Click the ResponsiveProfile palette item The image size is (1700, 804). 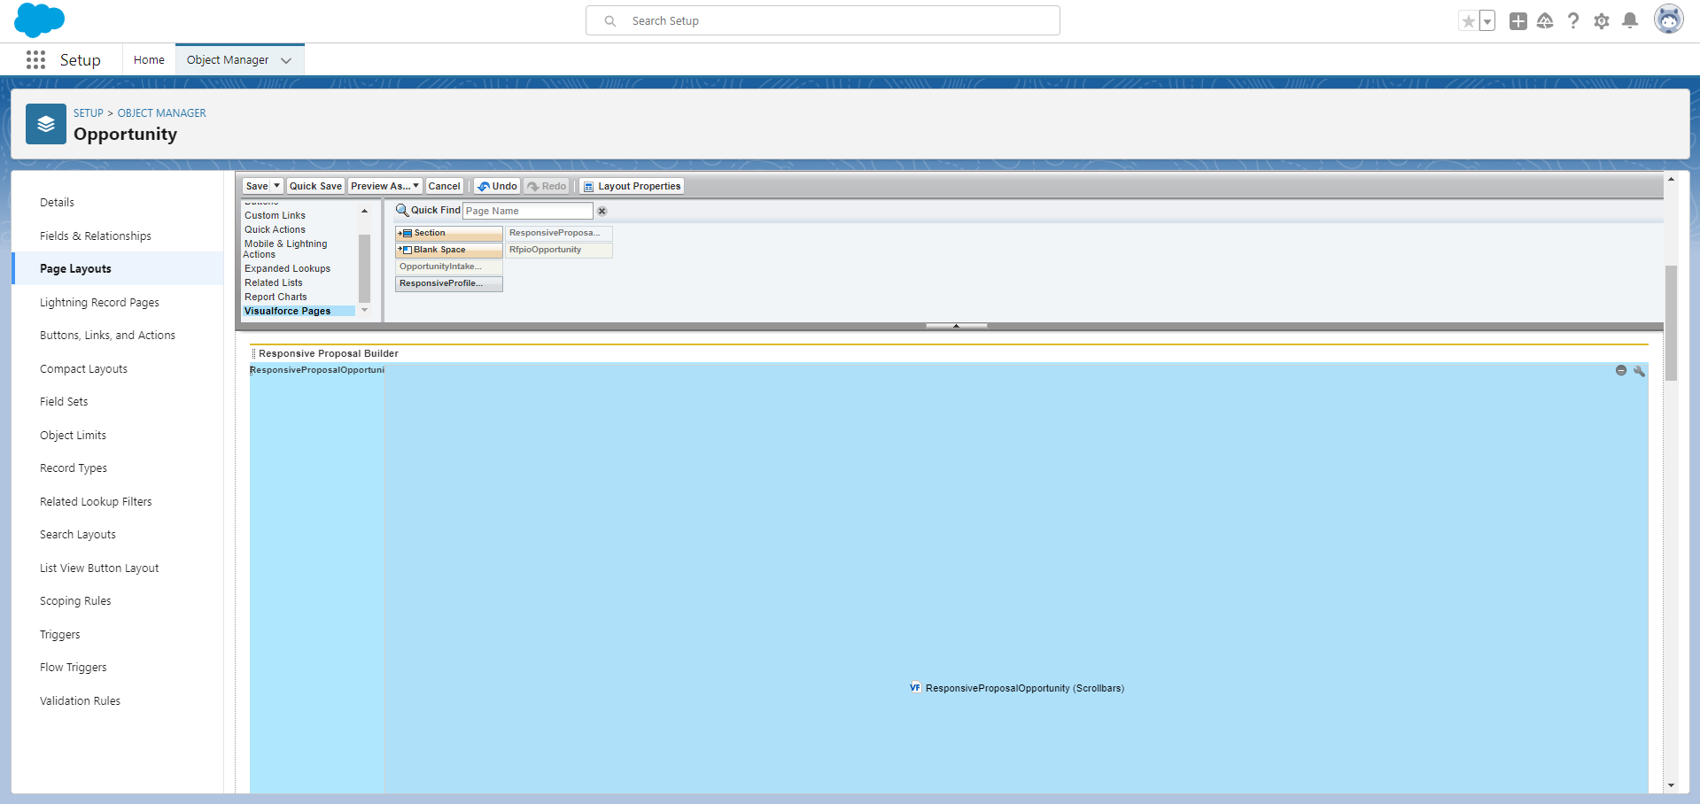449,283
